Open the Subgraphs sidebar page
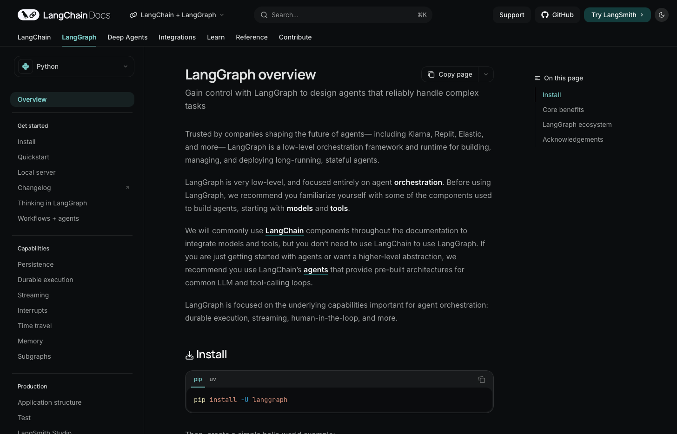677x434 pixels. (x=34, y=356)
